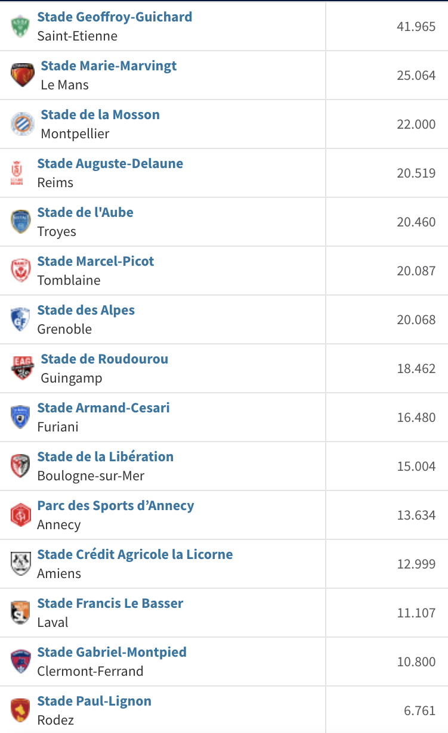Click the Grenoble club crest icon
The height and width of the screenshot is (733, 448).
click(x=20, y=319)
